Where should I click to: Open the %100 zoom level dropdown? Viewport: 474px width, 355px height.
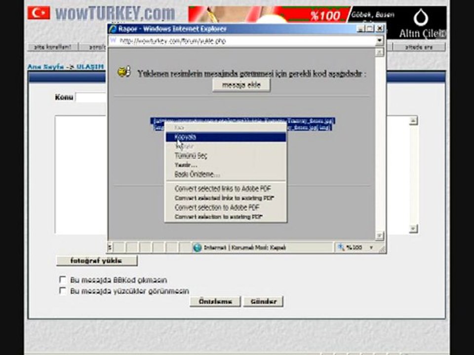click(x=371, y=248)
